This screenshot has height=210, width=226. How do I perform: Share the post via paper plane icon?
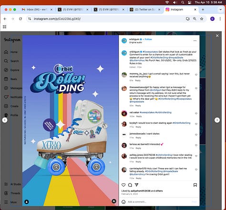[x=136, y=185]
